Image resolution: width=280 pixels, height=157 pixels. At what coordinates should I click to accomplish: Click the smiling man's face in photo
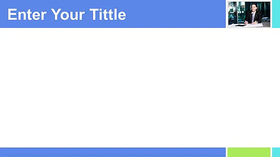254,8
